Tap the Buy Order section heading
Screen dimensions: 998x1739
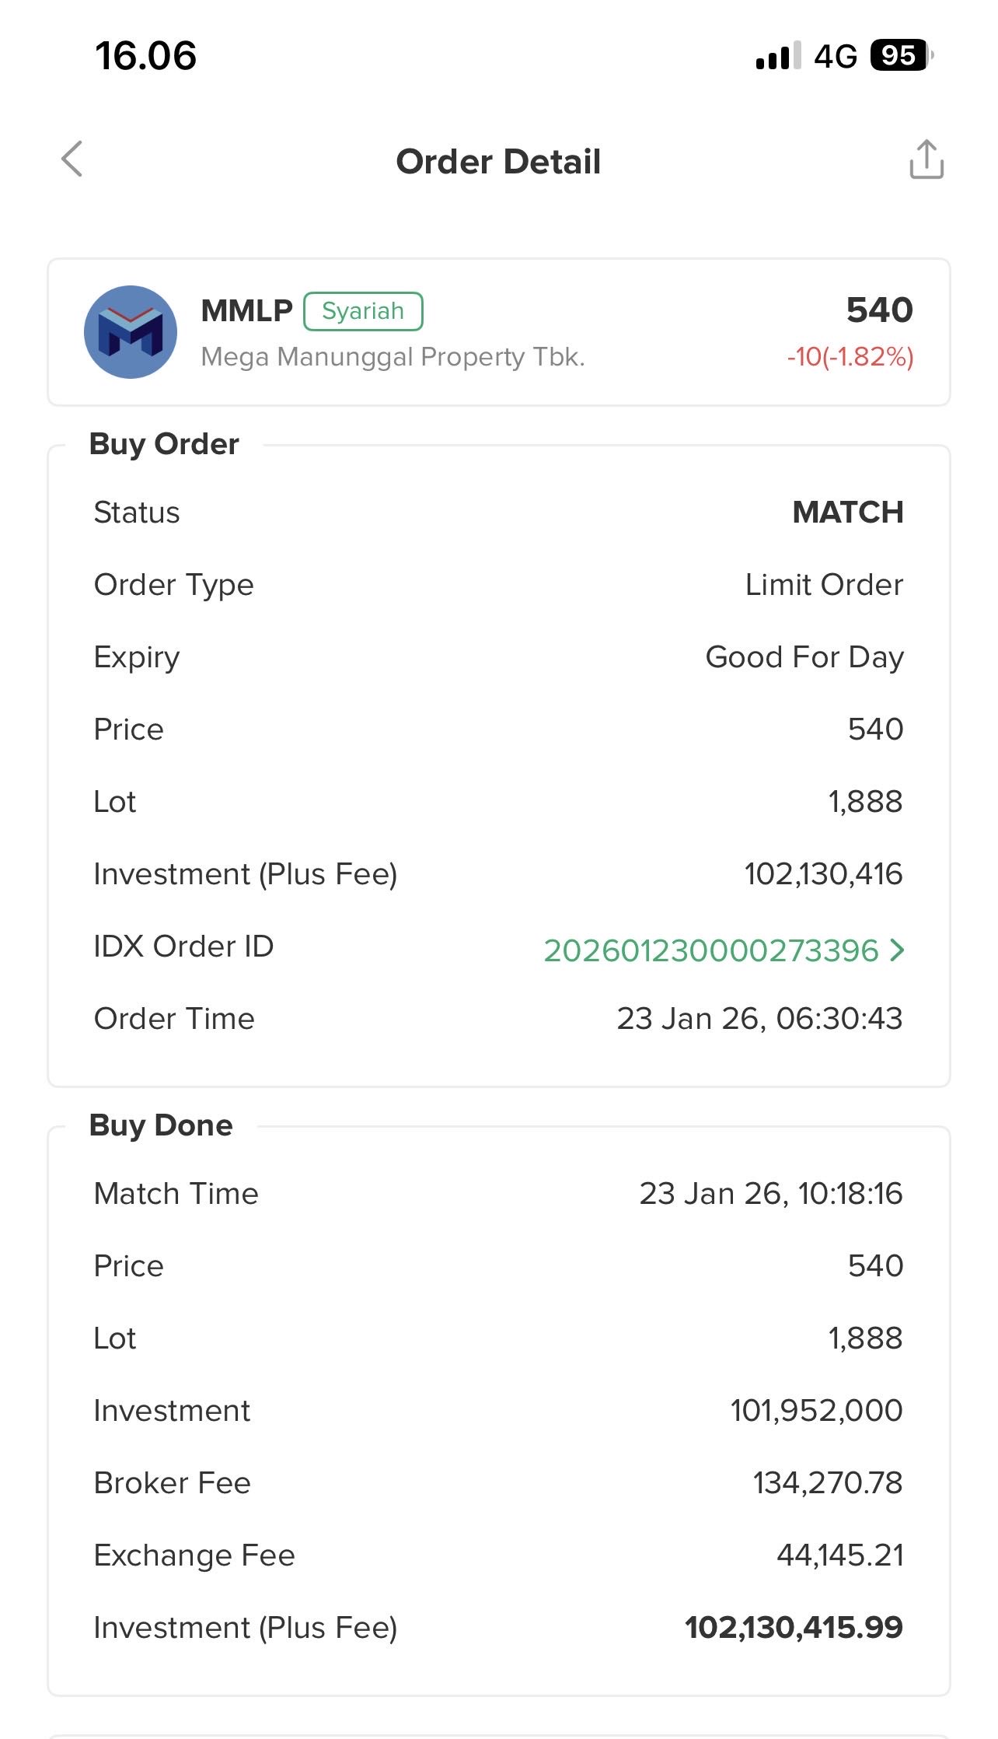(164, 444)
